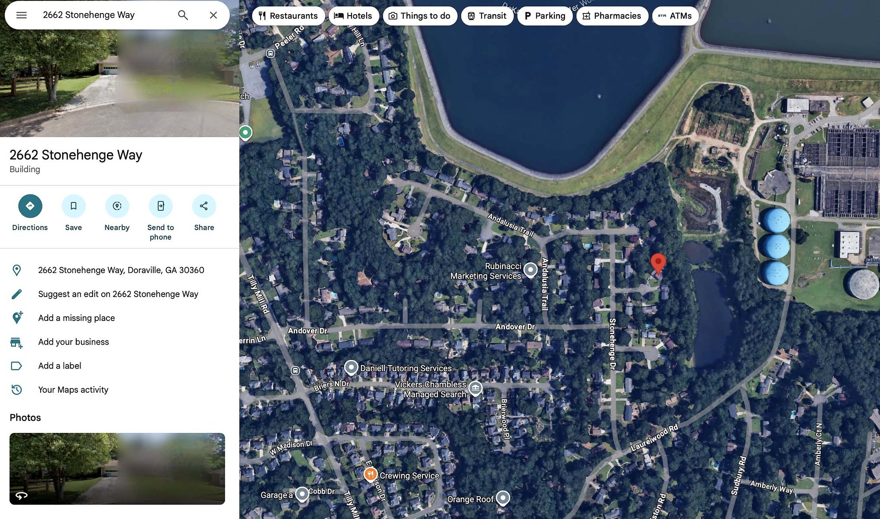Get Directions to 2662 Stonehenge Way
The image size is (880, 519).
30,206
